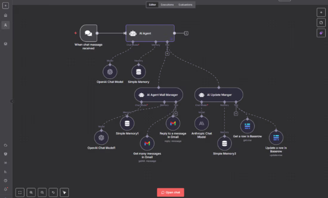328x198 pixels.
Task: Open the cloud icon in sidebar
Action: coord(6,145)
